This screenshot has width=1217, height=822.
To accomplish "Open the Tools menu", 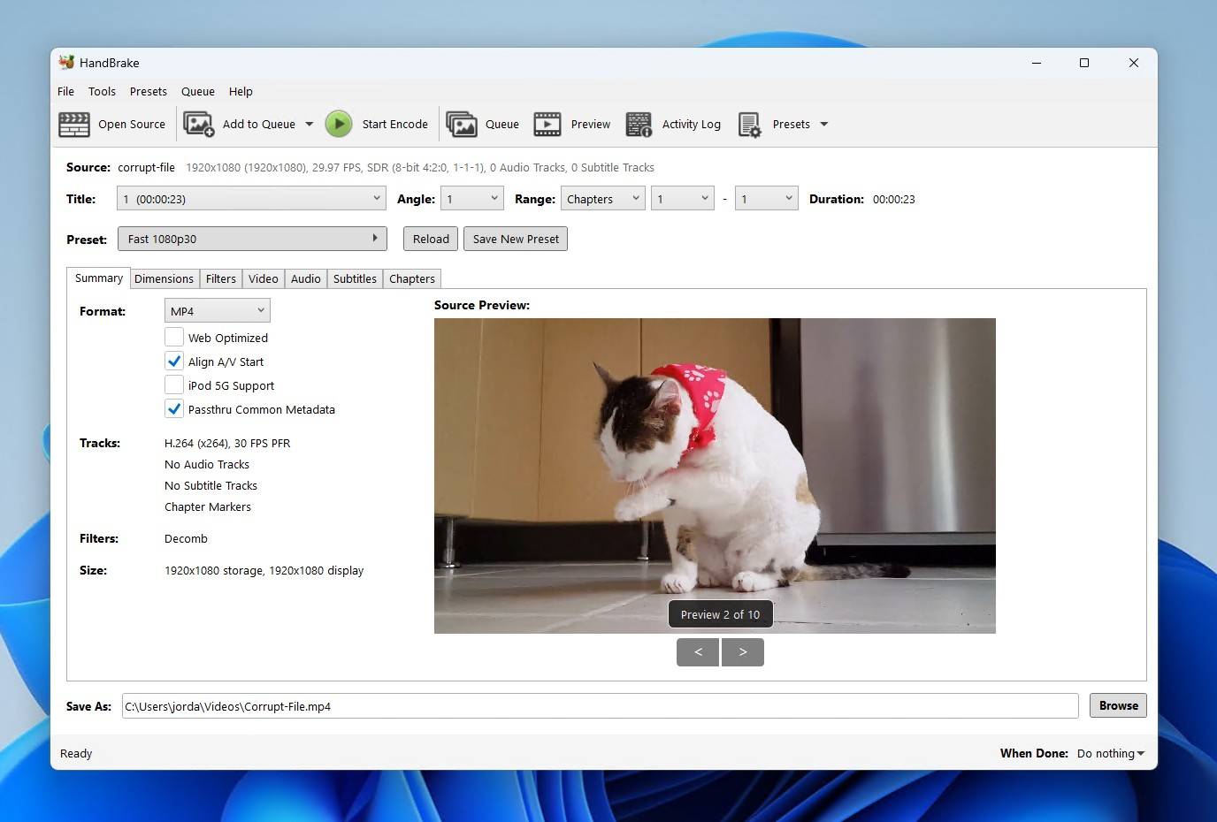I will pos(102,91).
